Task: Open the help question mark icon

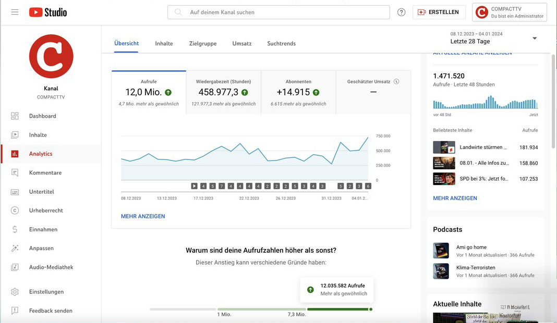Action: coord(402,12)
